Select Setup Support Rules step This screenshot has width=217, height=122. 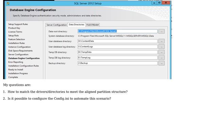coord(18,24)
